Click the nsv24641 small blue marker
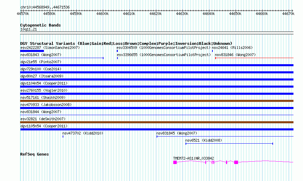303x181 pixels. (212, 51)
